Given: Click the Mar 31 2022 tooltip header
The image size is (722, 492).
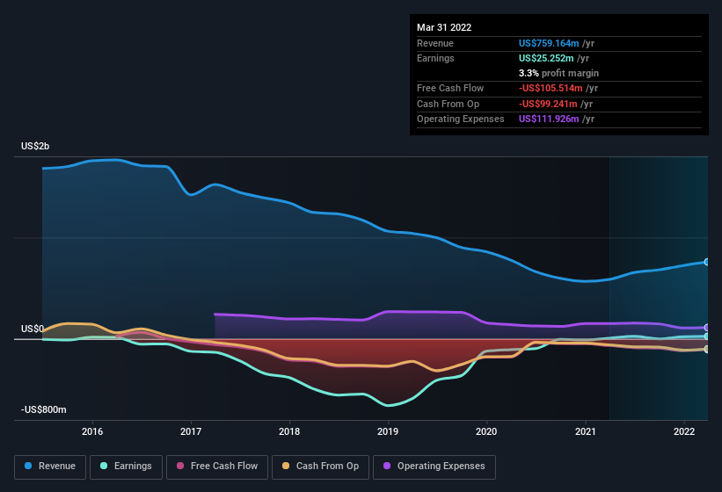Looking at the screenshot, I should pos(444,27).
